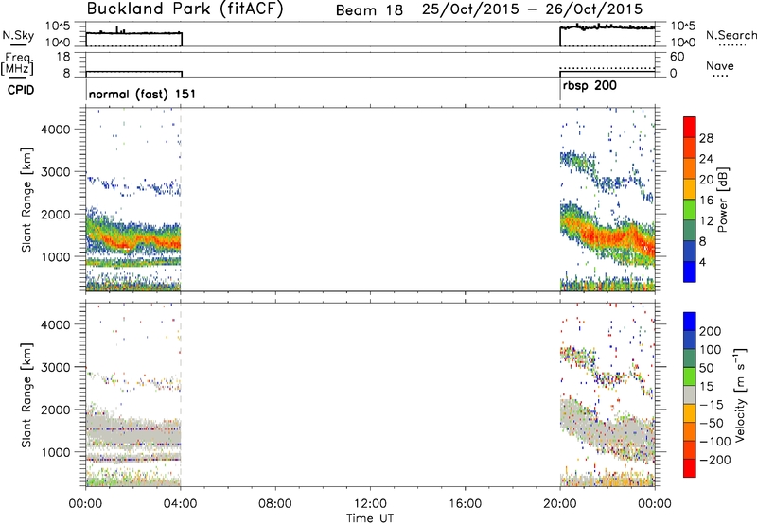Click the 'N.Search' legend label
The width and height of the screenshot is (757, 524).
[x=731, y=35]
